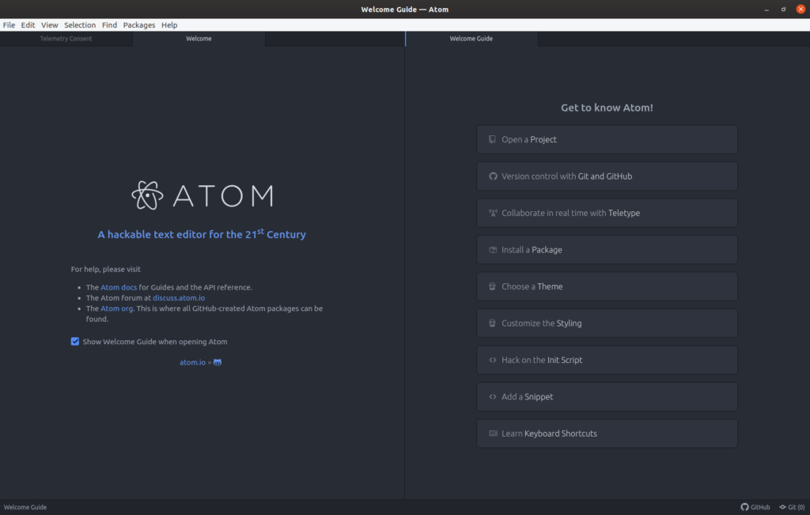Screen dimensions: 810x515
Task: Open the Selection menu
Action: 80,25
